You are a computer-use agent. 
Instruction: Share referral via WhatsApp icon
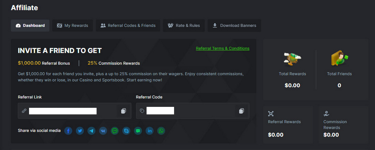coord(161,131)
